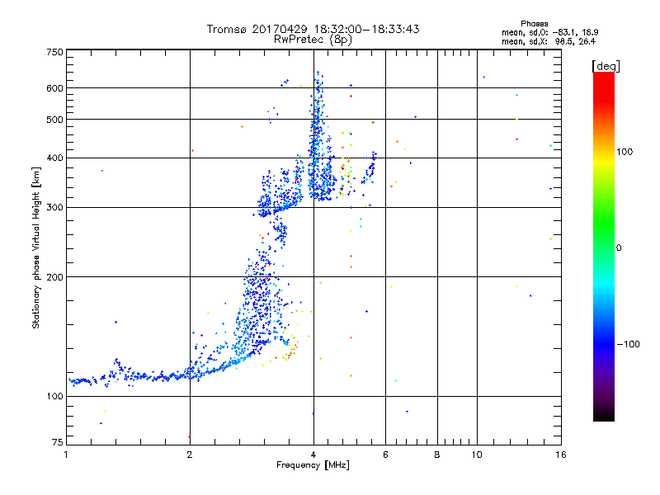Click the frequency axis tick label '16'
The image size is (660, 495).
point(561,455)
